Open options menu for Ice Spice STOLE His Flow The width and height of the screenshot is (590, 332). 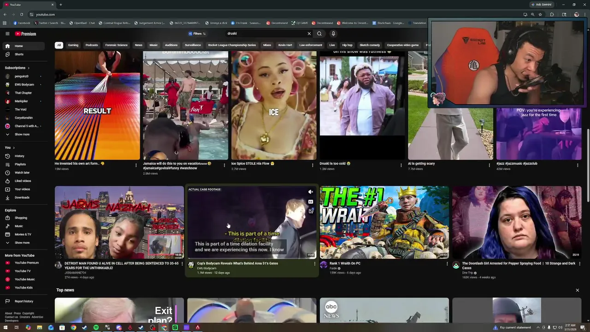pos(313,165)
